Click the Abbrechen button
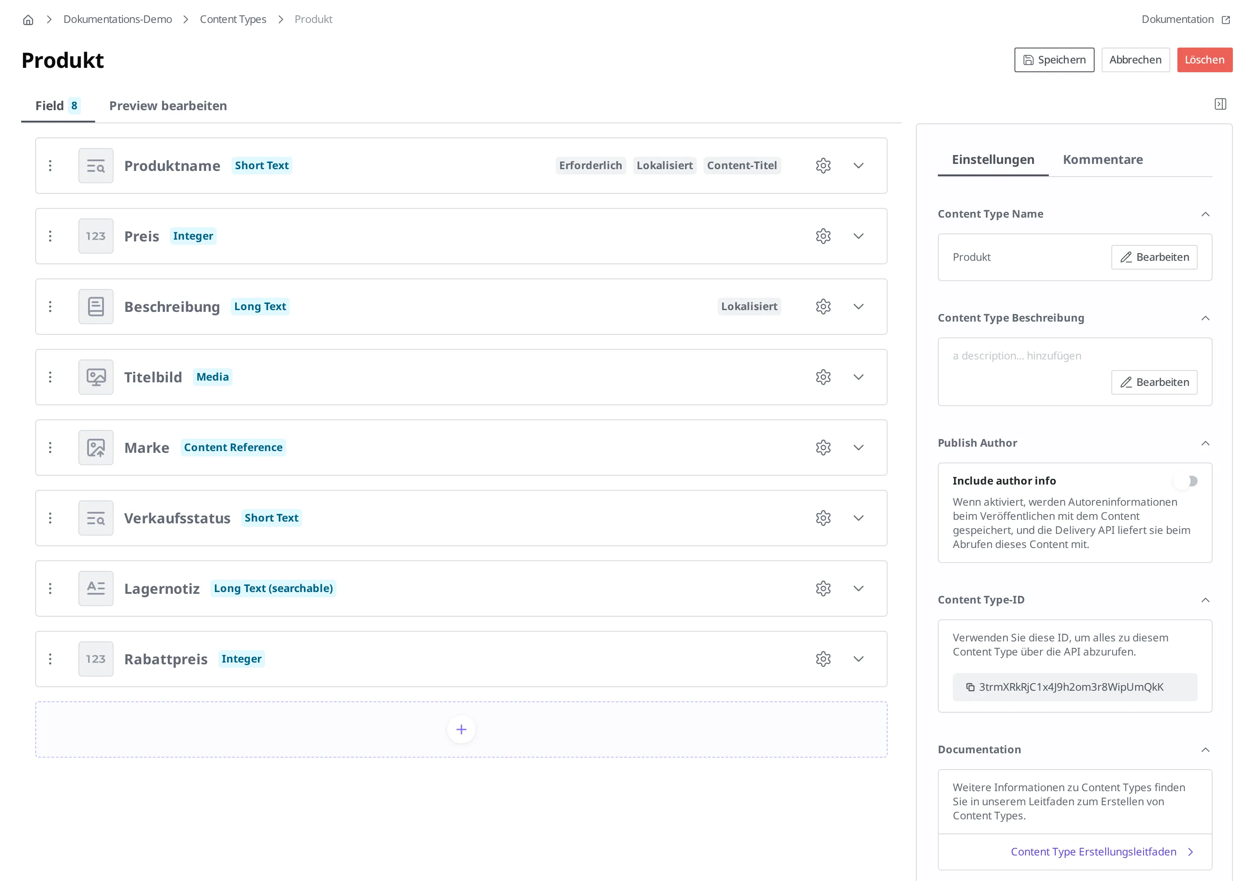Image resolution: width=1254 pixels, height=881 pixels. [x=1136, y=59]
